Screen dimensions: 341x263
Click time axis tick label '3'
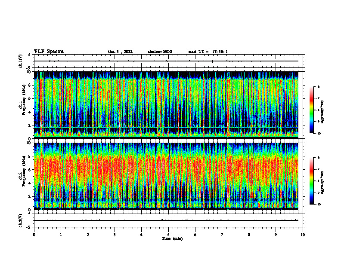click(x=115, y=235)
